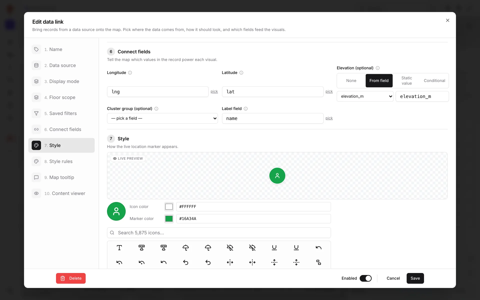Open the elevation_m field dropdown
The height and width of the screenshot is (300, 480).
(x=365, y=96)
